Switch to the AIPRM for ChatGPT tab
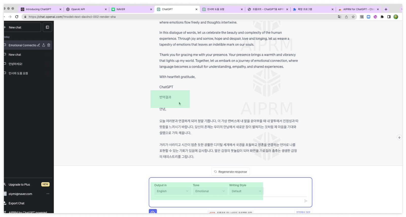This screenshot has width=406, height=217. click(359, 9)
